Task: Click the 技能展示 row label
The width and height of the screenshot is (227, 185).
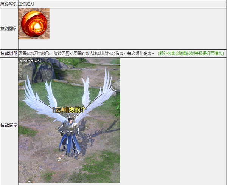Action: pyautogui.click(x=9, y=125)
